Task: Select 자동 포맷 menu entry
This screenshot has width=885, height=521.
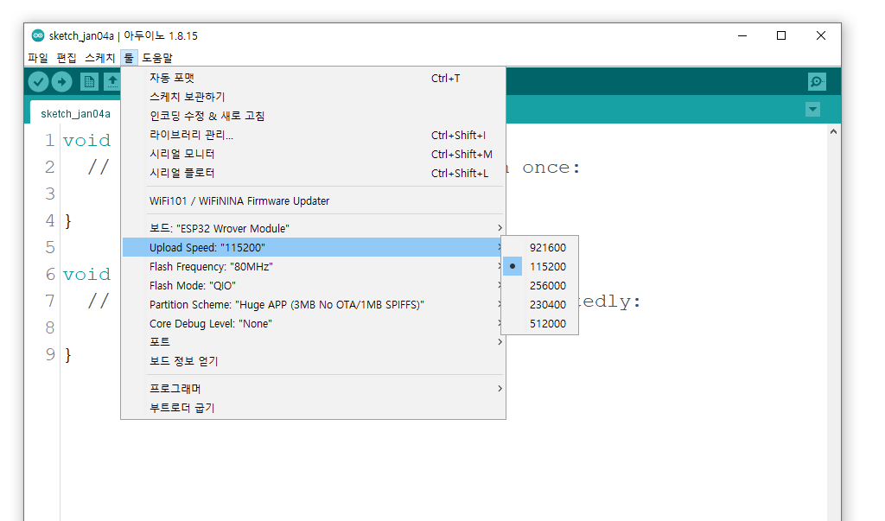Action: 313,78
